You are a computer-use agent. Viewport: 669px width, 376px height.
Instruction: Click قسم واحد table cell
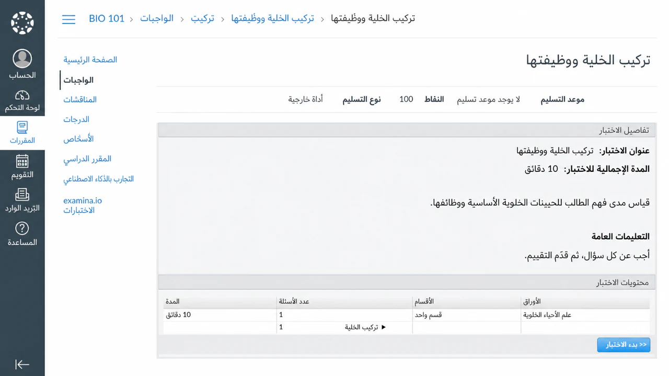467,315
